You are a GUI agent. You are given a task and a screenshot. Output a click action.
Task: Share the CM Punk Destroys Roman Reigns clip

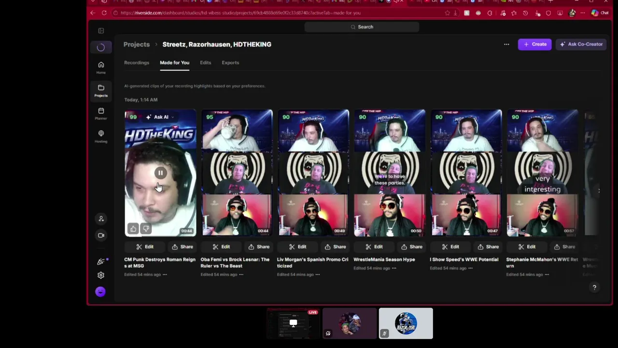click(183, 247)
